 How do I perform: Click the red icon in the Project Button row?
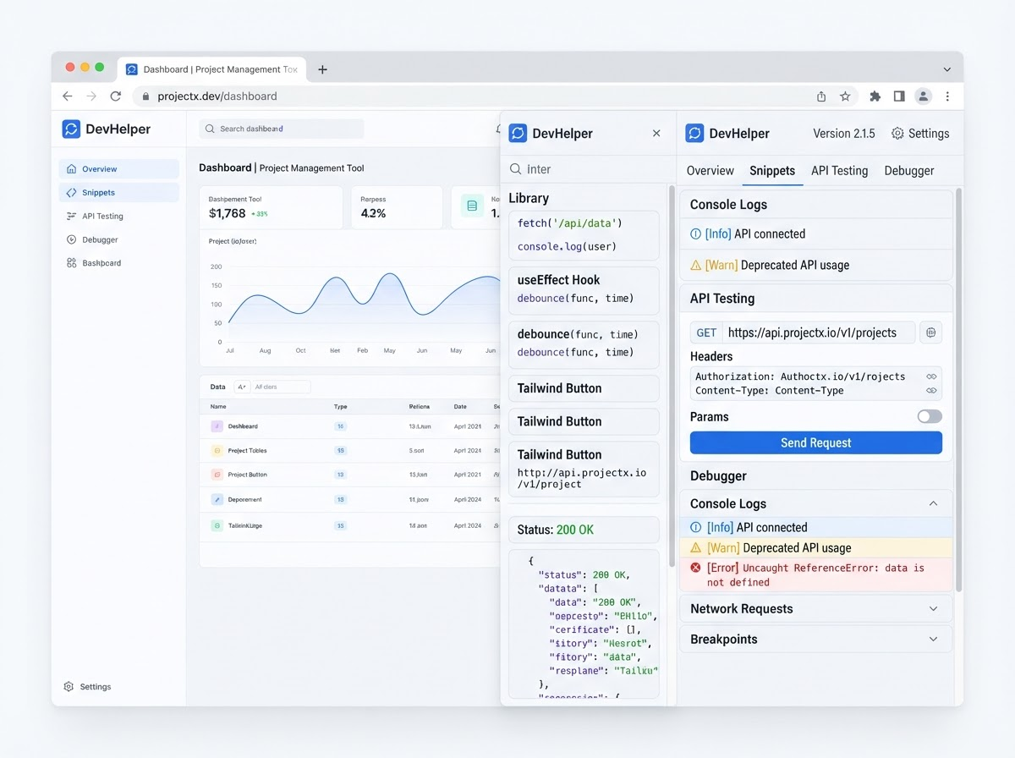217,475
